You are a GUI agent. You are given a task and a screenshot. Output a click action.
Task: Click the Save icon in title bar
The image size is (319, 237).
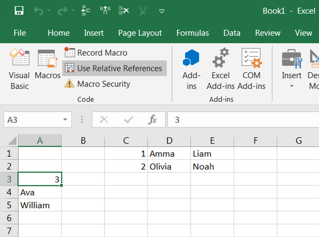coord(19,11)
